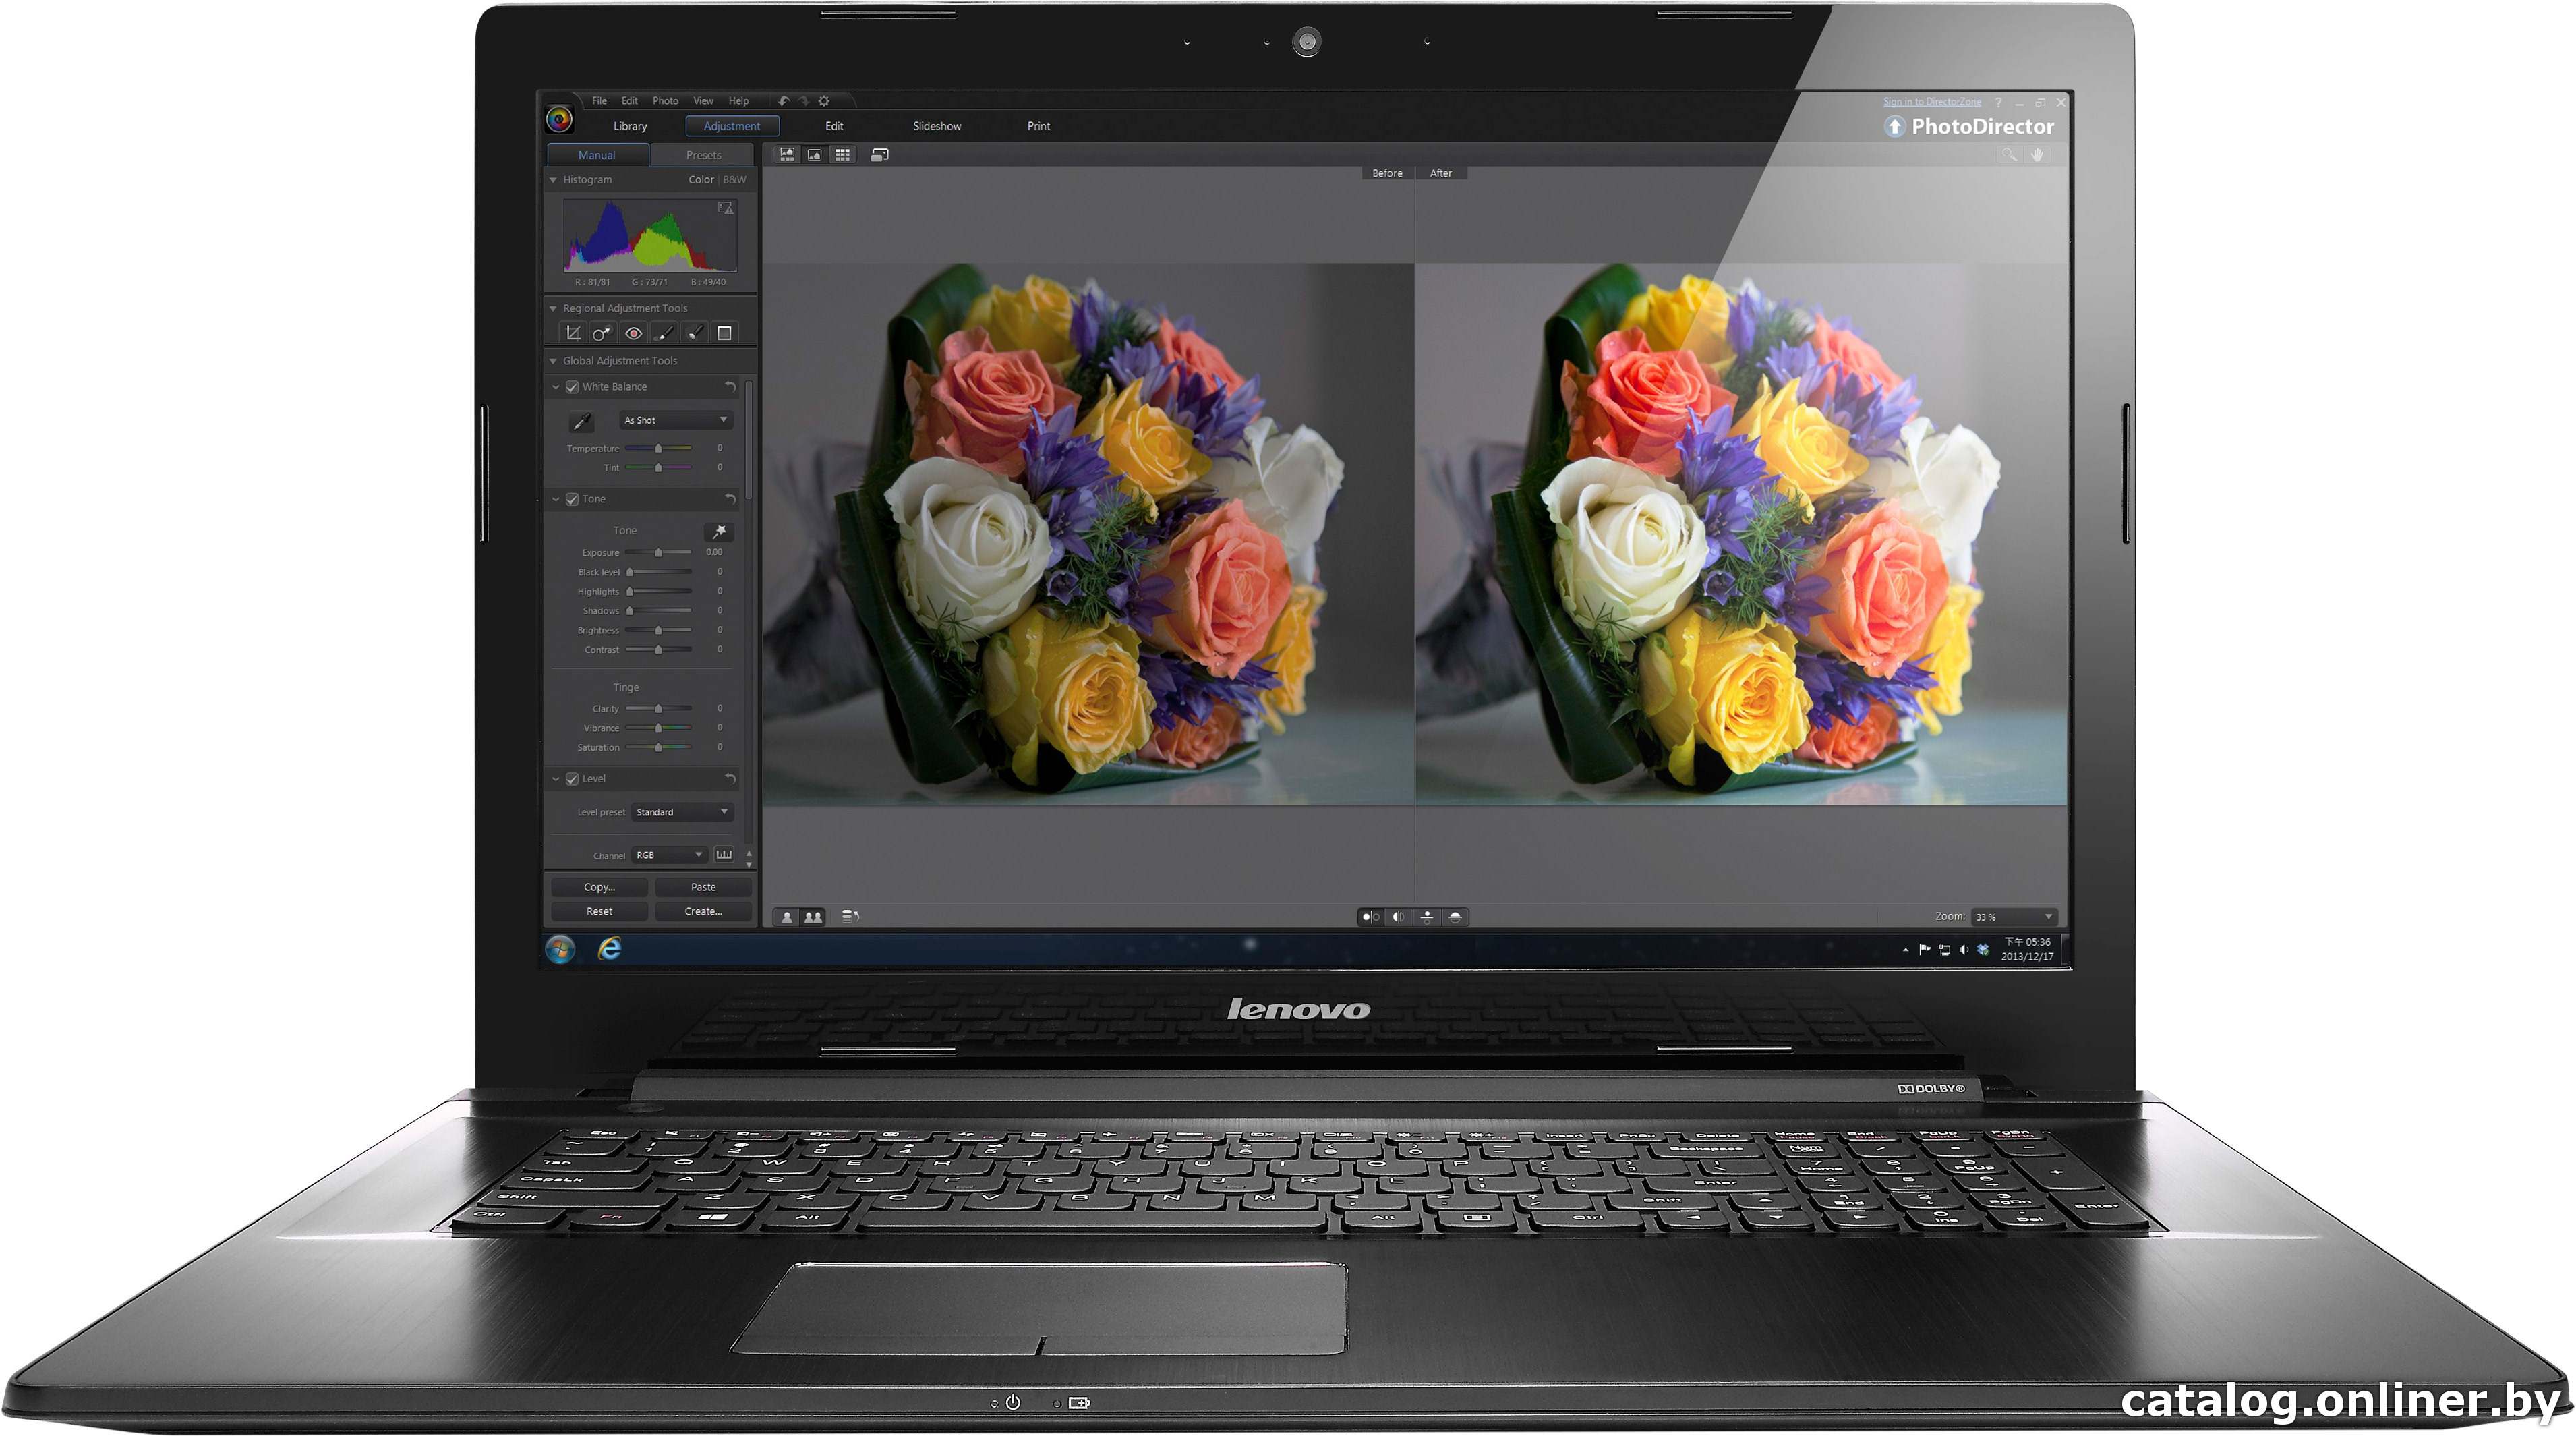Select the Red-Eye Removal tool
This screenshot has height=1436, width=2576.
click(633, 333)
